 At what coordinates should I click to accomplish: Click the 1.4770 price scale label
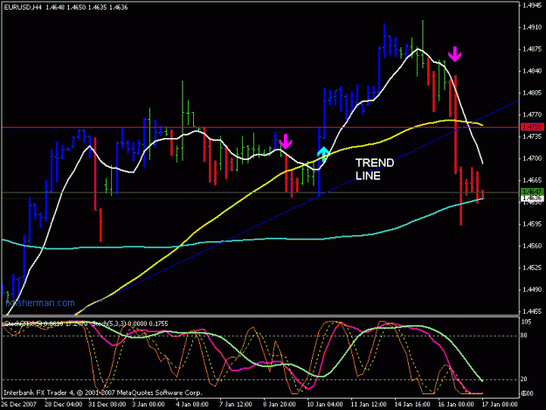[532, 115]
